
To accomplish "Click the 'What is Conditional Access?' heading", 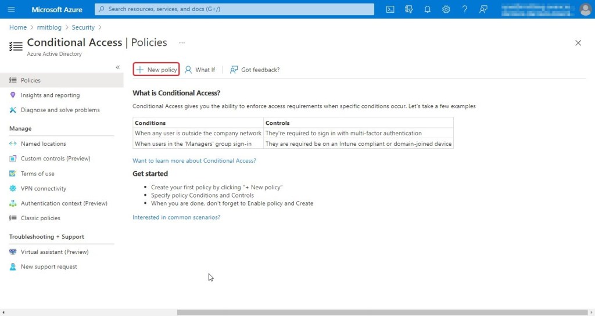I will click(176, 93).
